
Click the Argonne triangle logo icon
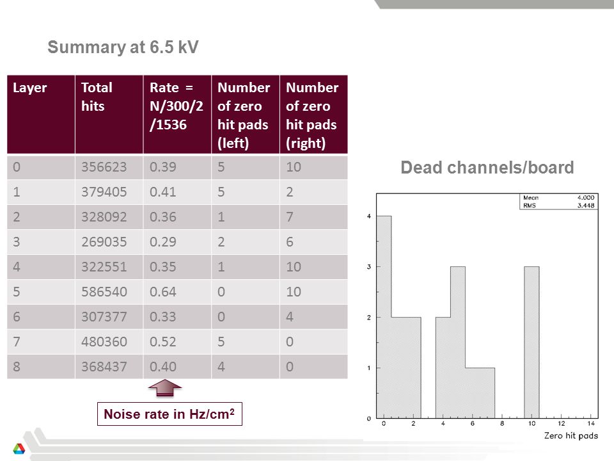pos(19,448)
